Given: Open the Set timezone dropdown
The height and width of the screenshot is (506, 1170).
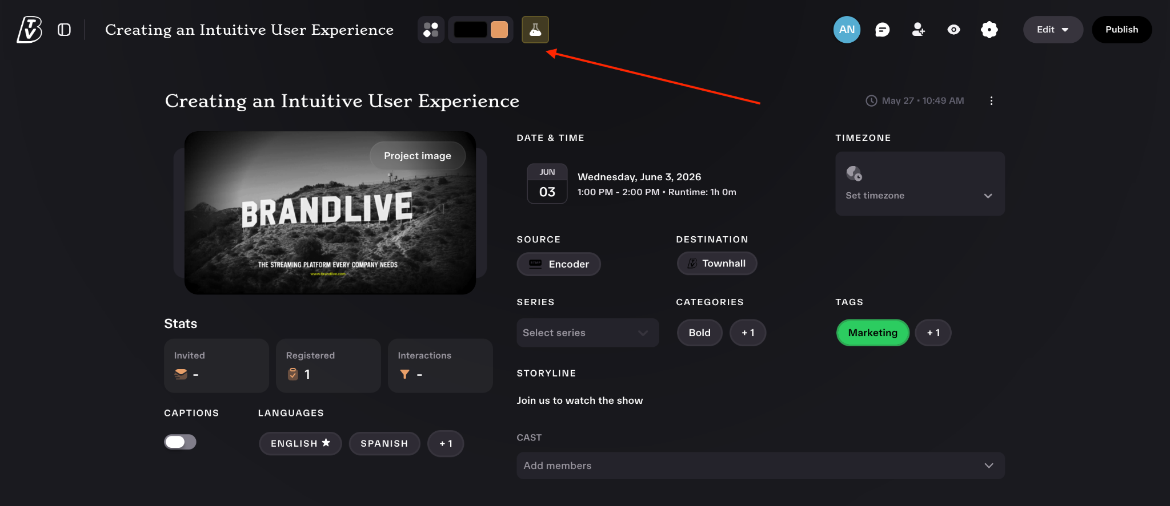Looking at the screenshot, I should 920,184.
